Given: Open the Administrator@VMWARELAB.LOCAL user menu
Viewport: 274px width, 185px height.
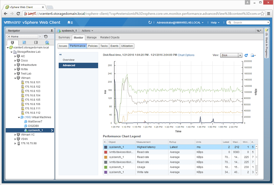Looking at the screenshot, I should click(180, 22).
